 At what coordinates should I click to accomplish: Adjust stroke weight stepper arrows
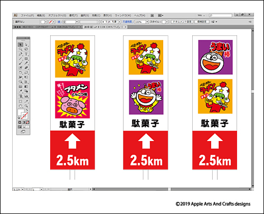click(x=64, y=22)
